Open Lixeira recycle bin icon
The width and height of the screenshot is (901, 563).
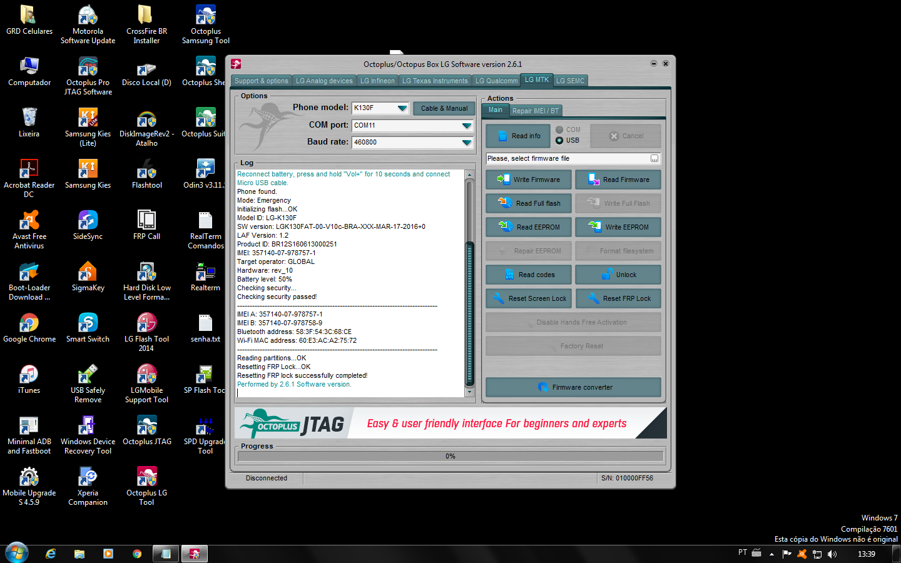click(29, 123)
